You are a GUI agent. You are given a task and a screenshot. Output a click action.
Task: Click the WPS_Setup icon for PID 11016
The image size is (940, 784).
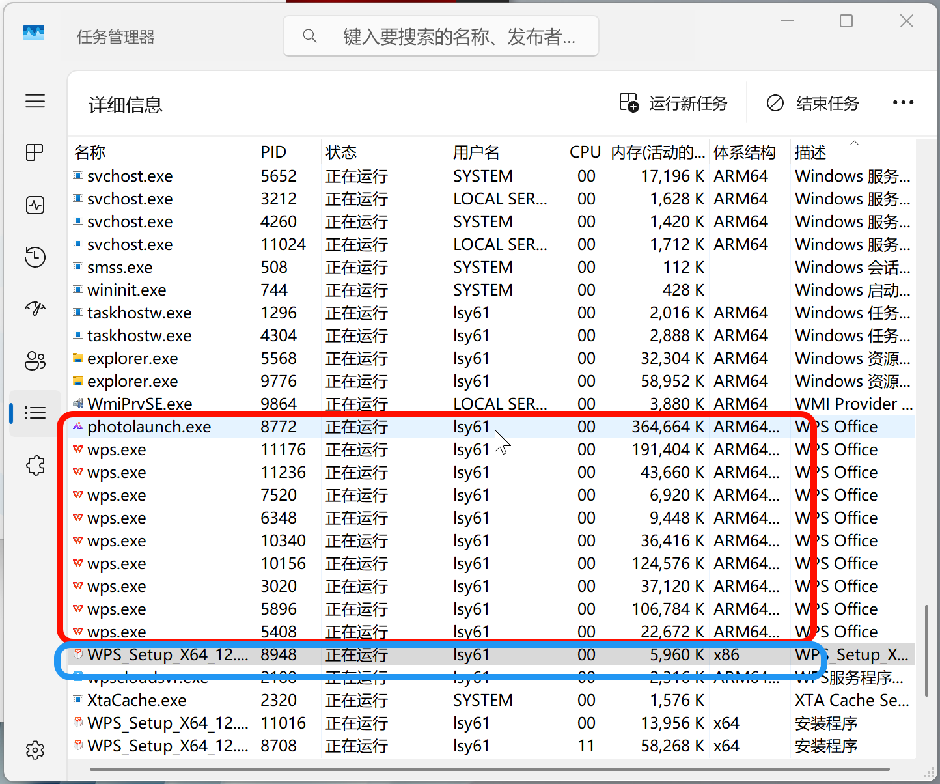[78, 723]
